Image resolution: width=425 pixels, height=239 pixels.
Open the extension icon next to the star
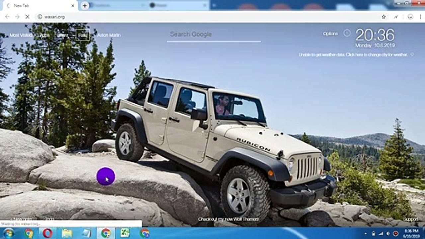(396, 17)
